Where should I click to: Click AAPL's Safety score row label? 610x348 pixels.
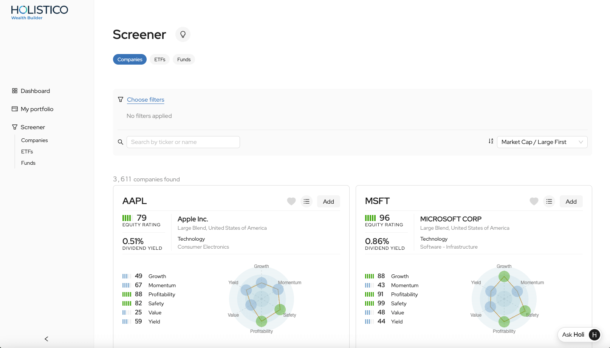point(156,303)
